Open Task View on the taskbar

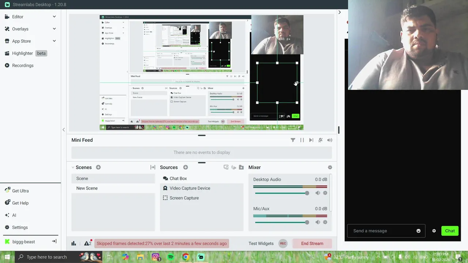coord(109,257)
